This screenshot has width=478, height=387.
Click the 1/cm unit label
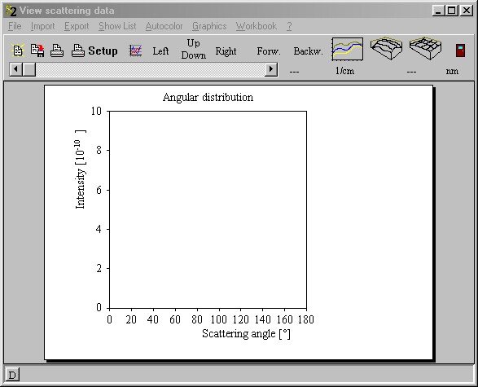click(x=344, y=71)
